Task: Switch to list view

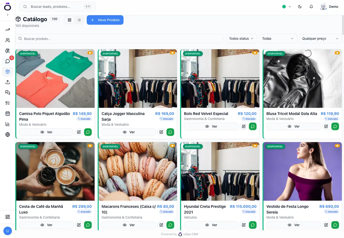Action: click(79, 20)
